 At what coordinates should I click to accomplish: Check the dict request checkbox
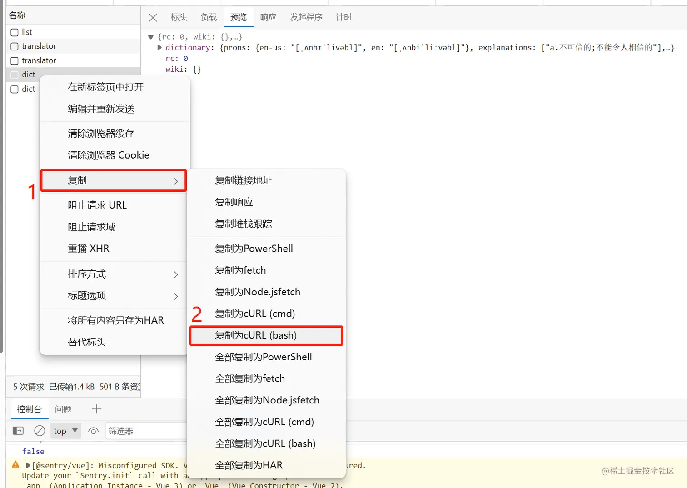14,74
